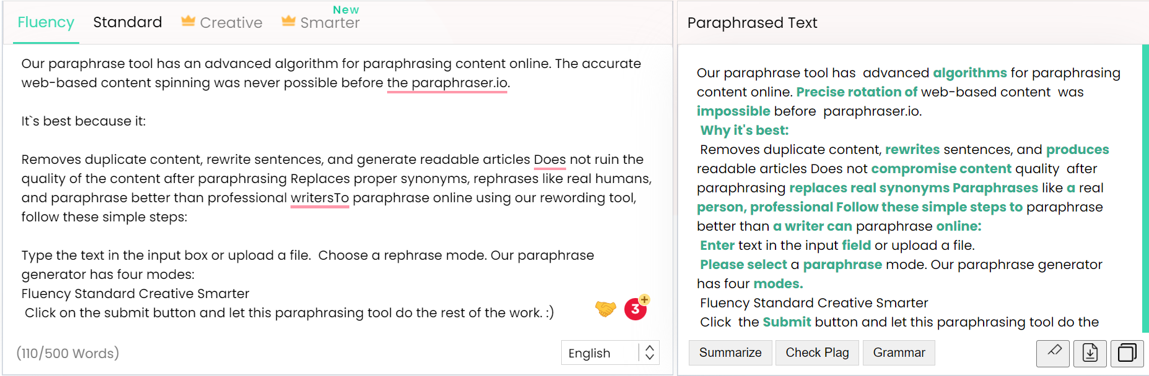Click the '(110/500 Words)' counter
Viewport: 1149px width, 376px height.
point(68,353)
